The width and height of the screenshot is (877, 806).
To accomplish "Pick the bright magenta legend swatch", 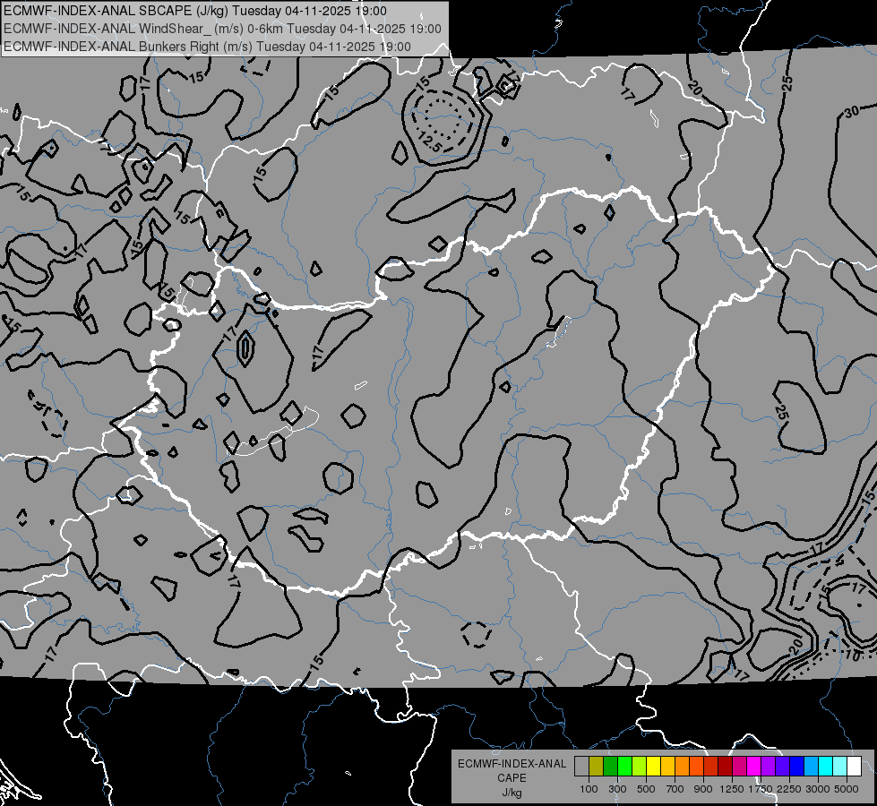I will click(x=754, y=767).
